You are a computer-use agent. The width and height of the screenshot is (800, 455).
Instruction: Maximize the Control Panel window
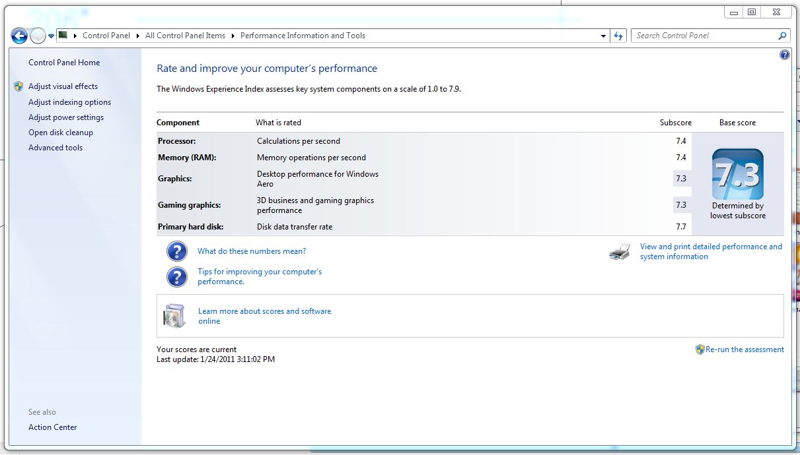[752, 12]
